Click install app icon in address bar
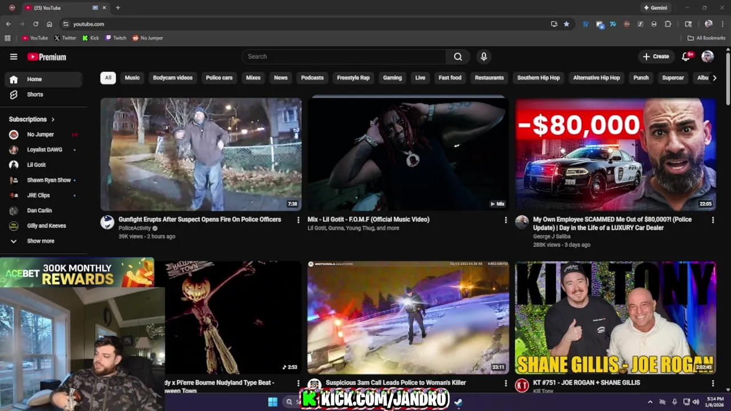This screenshot has height=411, width=731. (554, 24)
